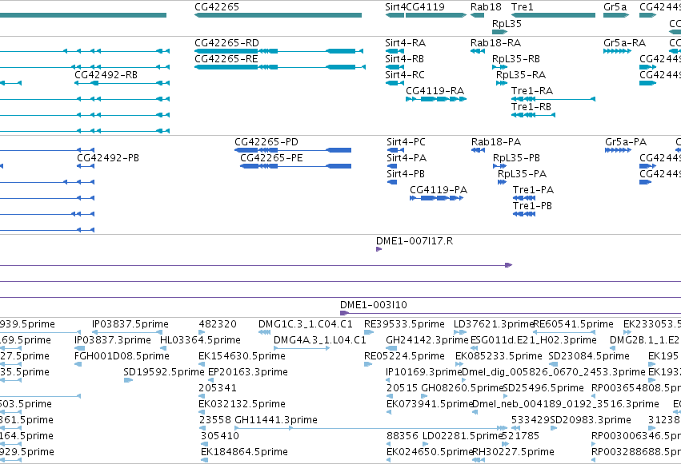681x464 pixels.
Task: Select the SD20983.3prime EST label
Action: tap(591, 420)
